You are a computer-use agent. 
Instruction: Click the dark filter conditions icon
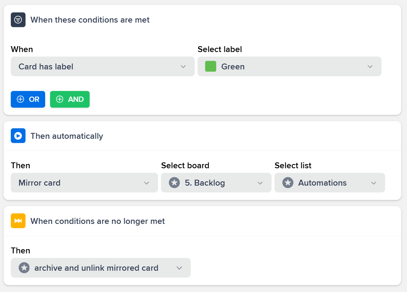click(x=18, y=20)
